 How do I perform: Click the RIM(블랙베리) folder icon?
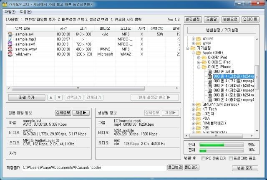[199, 123]
